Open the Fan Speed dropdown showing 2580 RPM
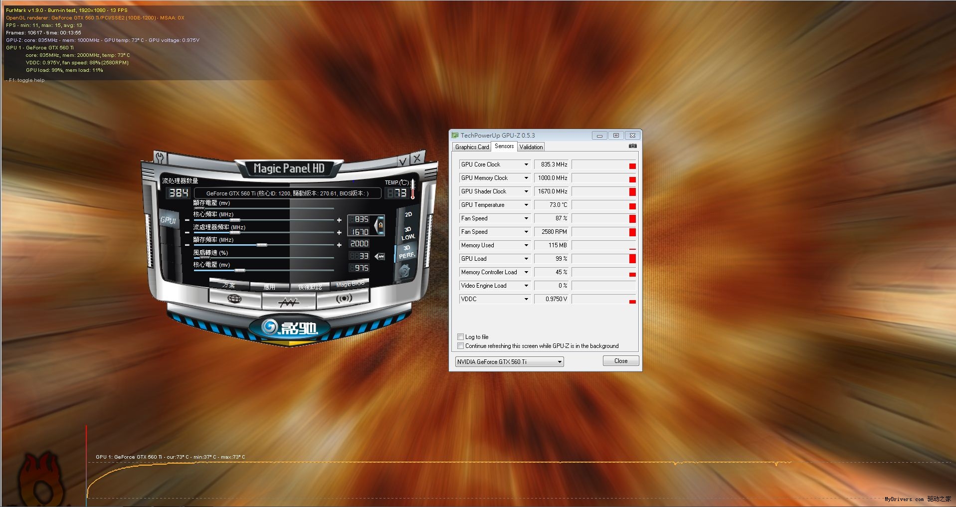This screenshot has width=956, height=507. (x=495, y=232)
